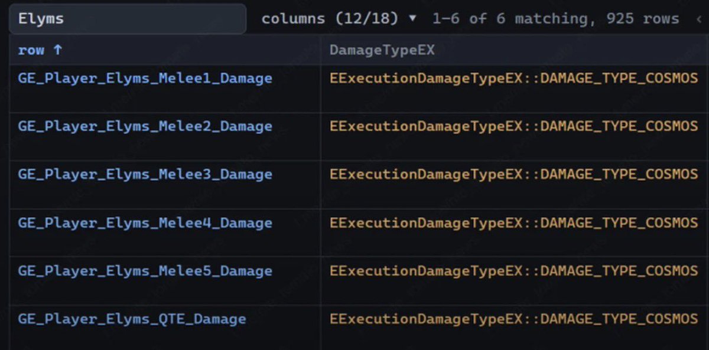Select DamageTypeEX value for QTE row
Screen dimensions: 709x350
point(513,319)
